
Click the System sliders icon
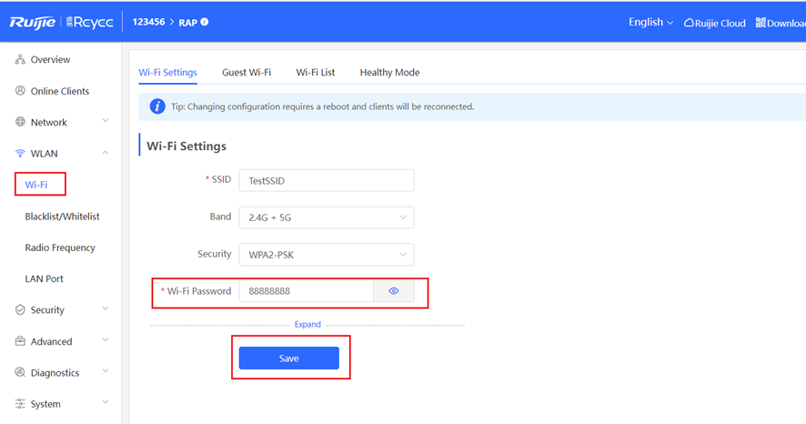click(x=20, y=403)
